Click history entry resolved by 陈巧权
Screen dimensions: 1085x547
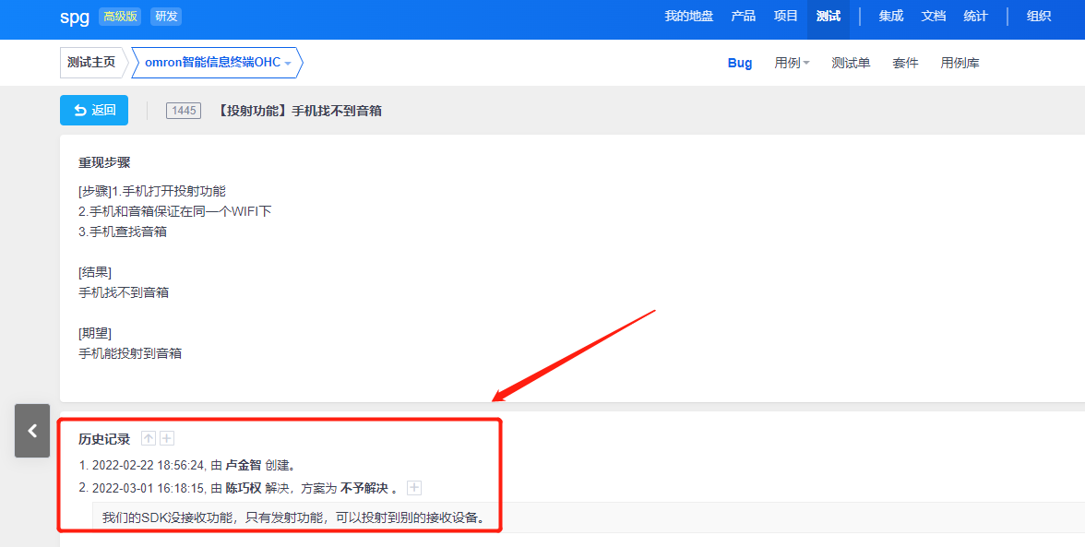pos(239,488)
